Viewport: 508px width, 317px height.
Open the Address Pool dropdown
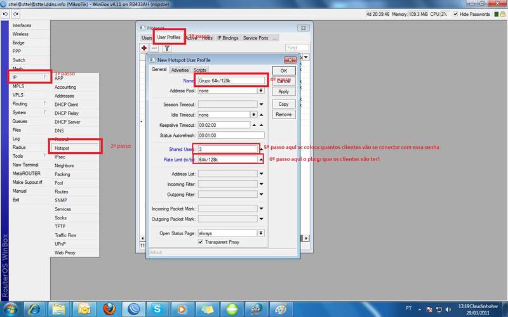(261, 91)
